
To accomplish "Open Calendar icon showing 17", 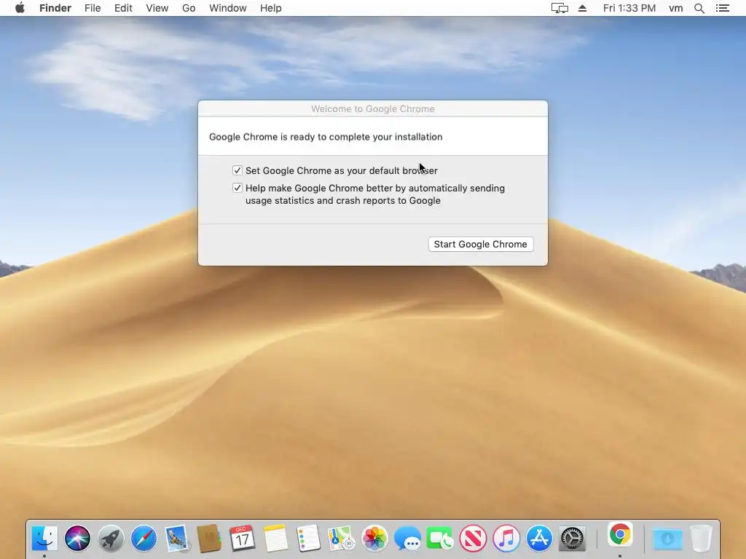I will tap(242, 539).
